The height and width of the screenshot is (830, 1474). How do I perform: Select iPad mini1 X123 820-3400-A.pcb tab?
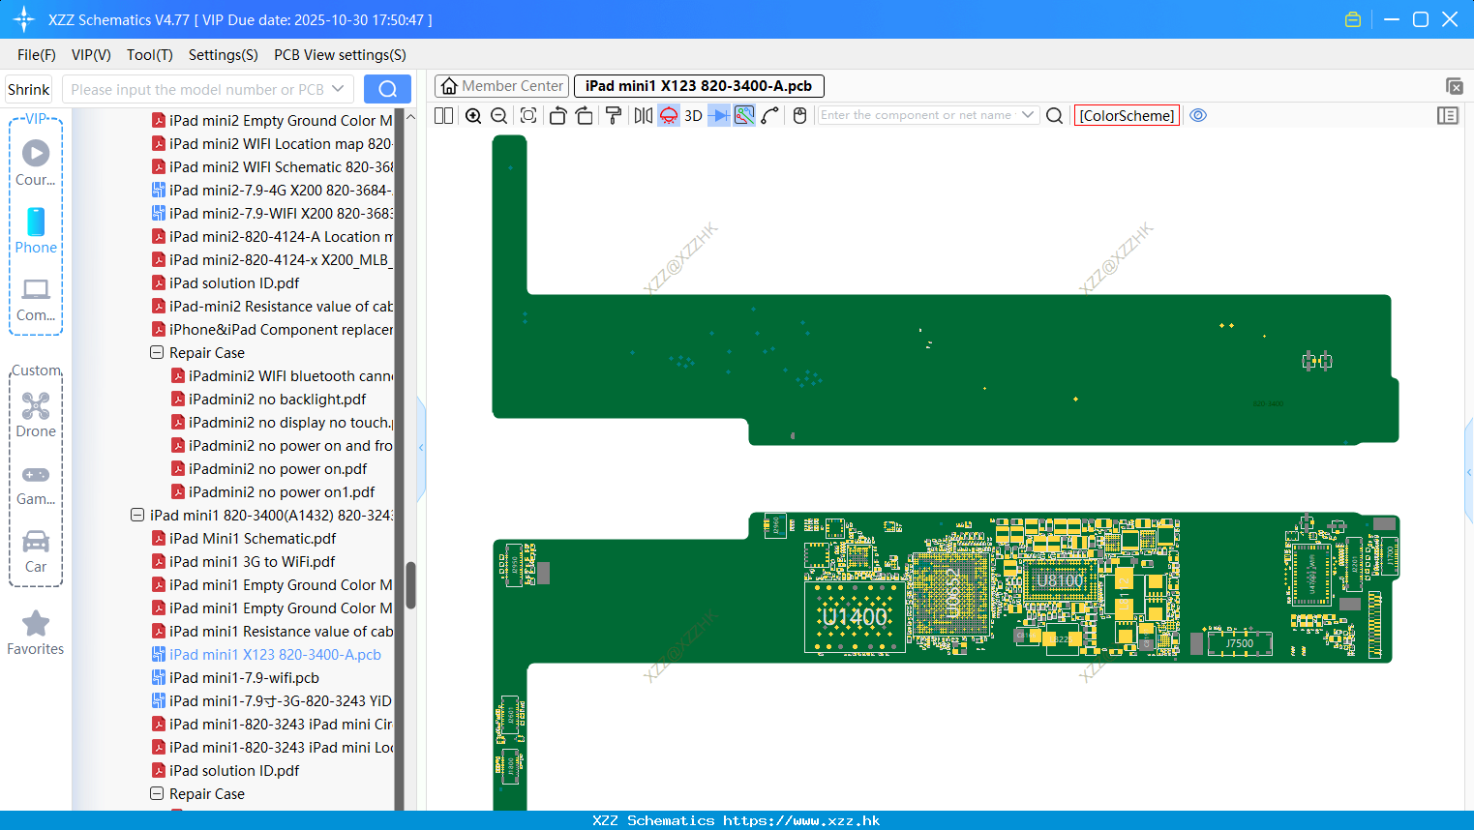click(699, 86)
